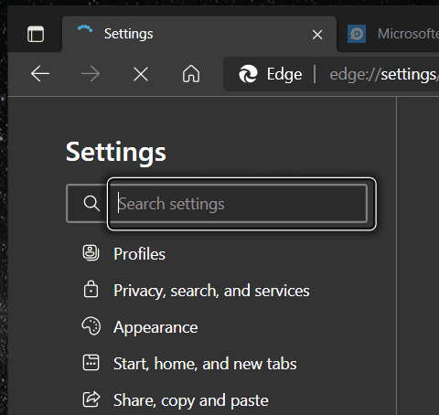Image resolution: width=439 pixels, height=415 pixels.
Task: Go to the home page icon
Action: [x=191, y=74]
